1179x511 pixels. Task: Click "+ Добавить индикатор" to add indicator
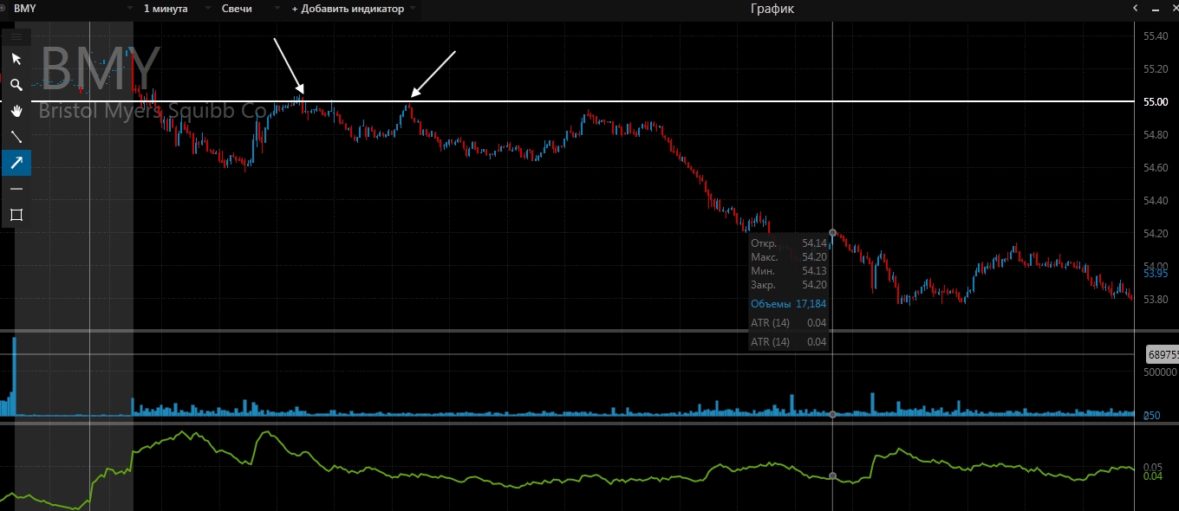348,9
